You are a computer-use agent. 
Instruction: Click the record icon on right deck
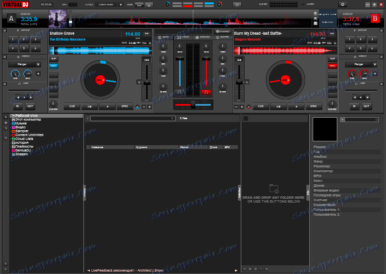coord(249,107)
